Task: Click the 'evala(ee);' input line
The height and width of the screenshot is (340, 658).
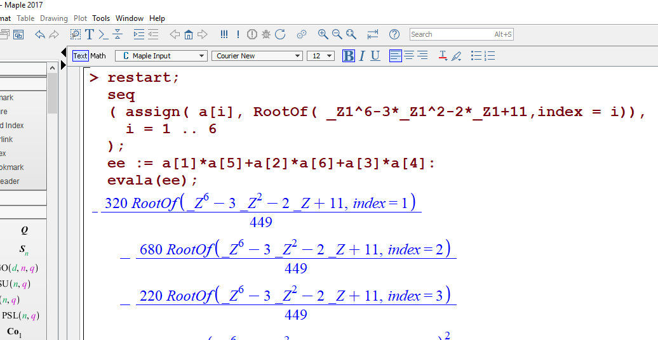Action: pos(152,180)
